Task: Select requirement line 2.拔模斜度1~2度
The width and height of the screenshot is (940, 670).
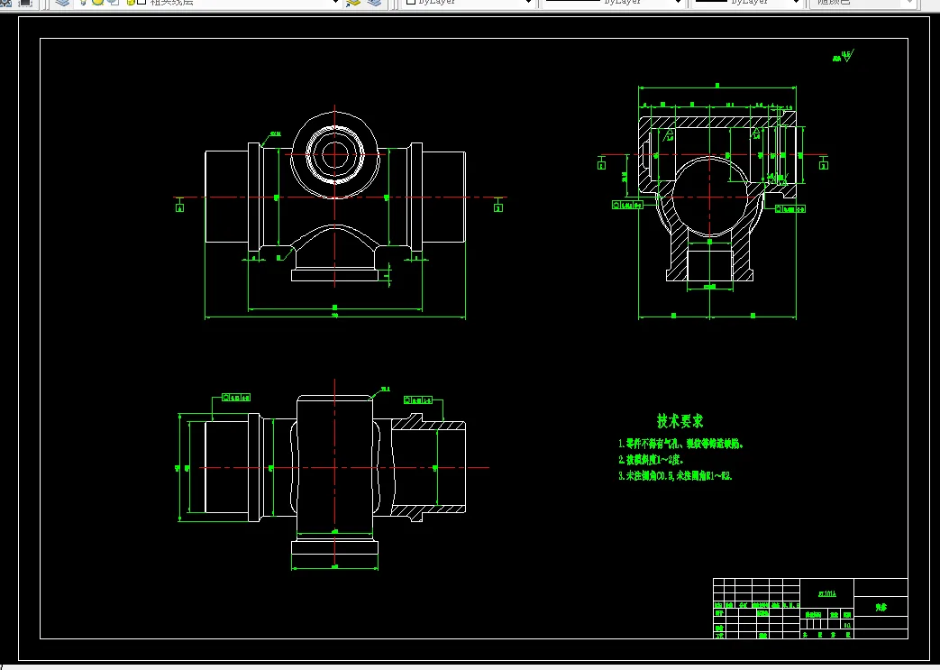Action: (651, 460)
